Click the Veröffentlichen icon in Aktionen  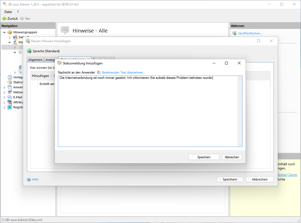tap(234, 34)
